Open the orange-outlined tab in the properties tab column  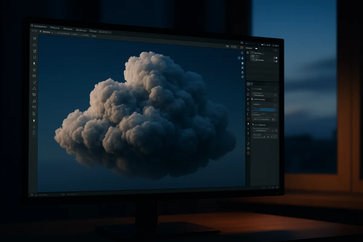point(248,119)
